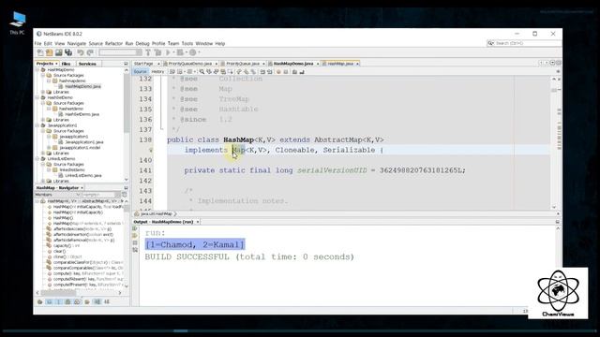The width and height of the screenshot is (600, 337).
Task: Select LinkedListDemo.java in Projects tree
Action: (83, 175)
